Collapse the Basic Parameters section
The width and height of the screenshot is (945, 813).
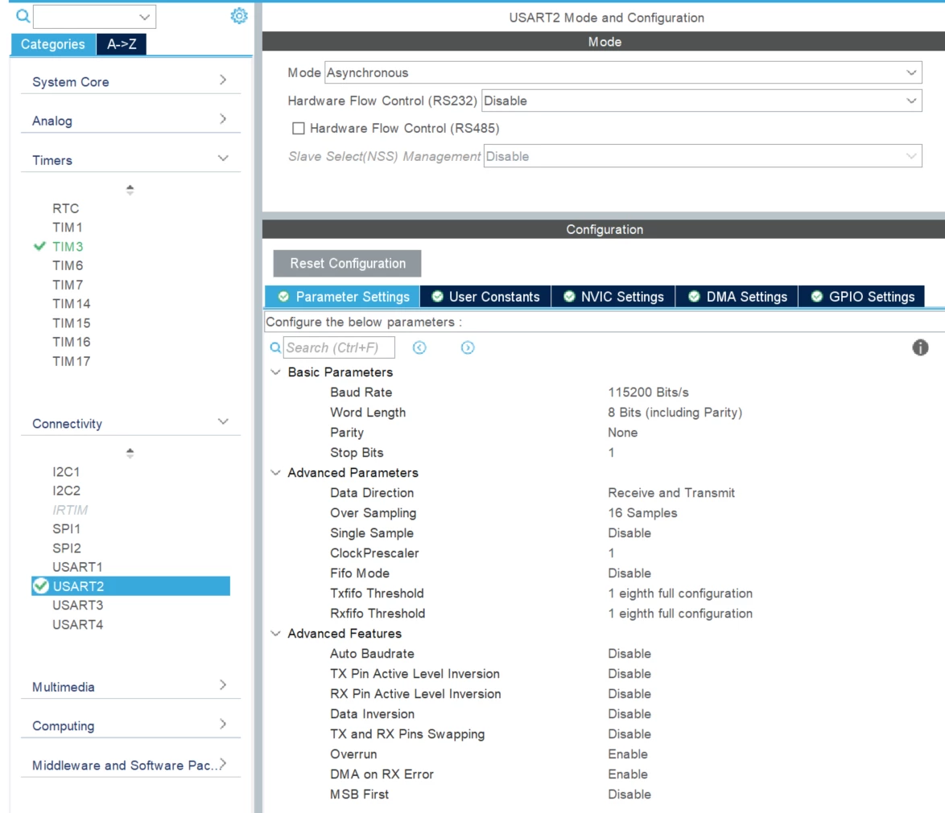pos(275,372)
